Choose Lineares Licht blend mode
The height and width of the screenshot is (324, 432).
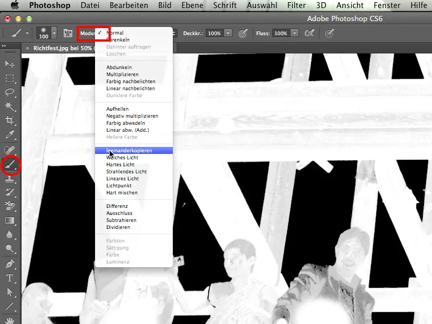point(134,179)
